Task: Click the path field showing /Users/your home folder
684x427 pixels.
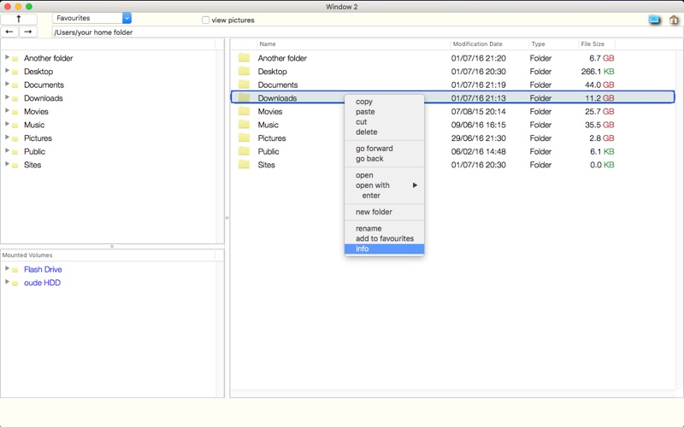Action: (368, 32)
